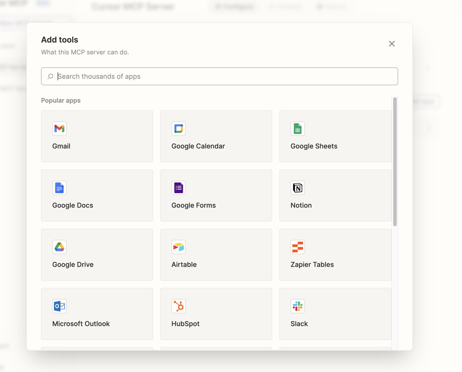The height and width of the screenshot is (372, 462).
Task: Click the Gmail envelope icon
Action: pos(59,129)
